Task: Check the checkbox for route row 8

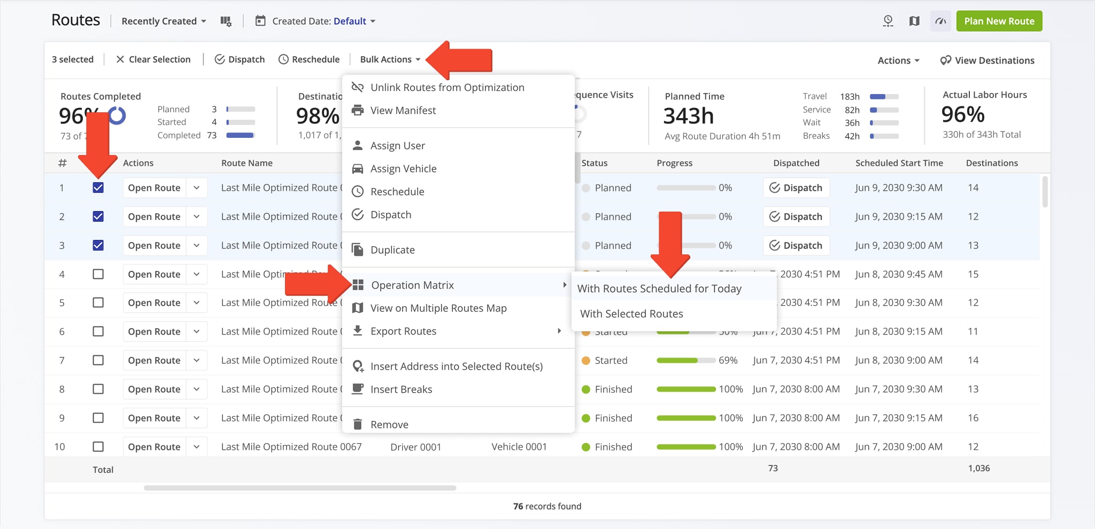Action: (98, 389)
